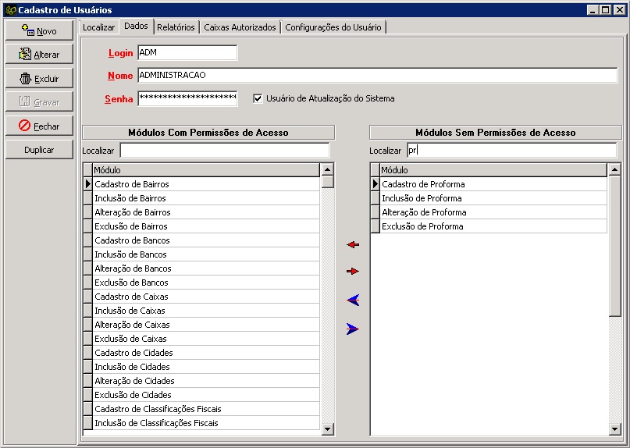630x448 pixels.
Task: Click the Novo button to add user
Action: [x=39, y=31]
